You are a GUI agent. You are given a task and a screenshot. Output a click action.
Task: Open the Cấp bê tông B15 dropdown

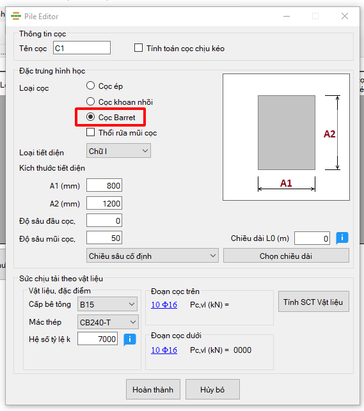tap(107, 304)
